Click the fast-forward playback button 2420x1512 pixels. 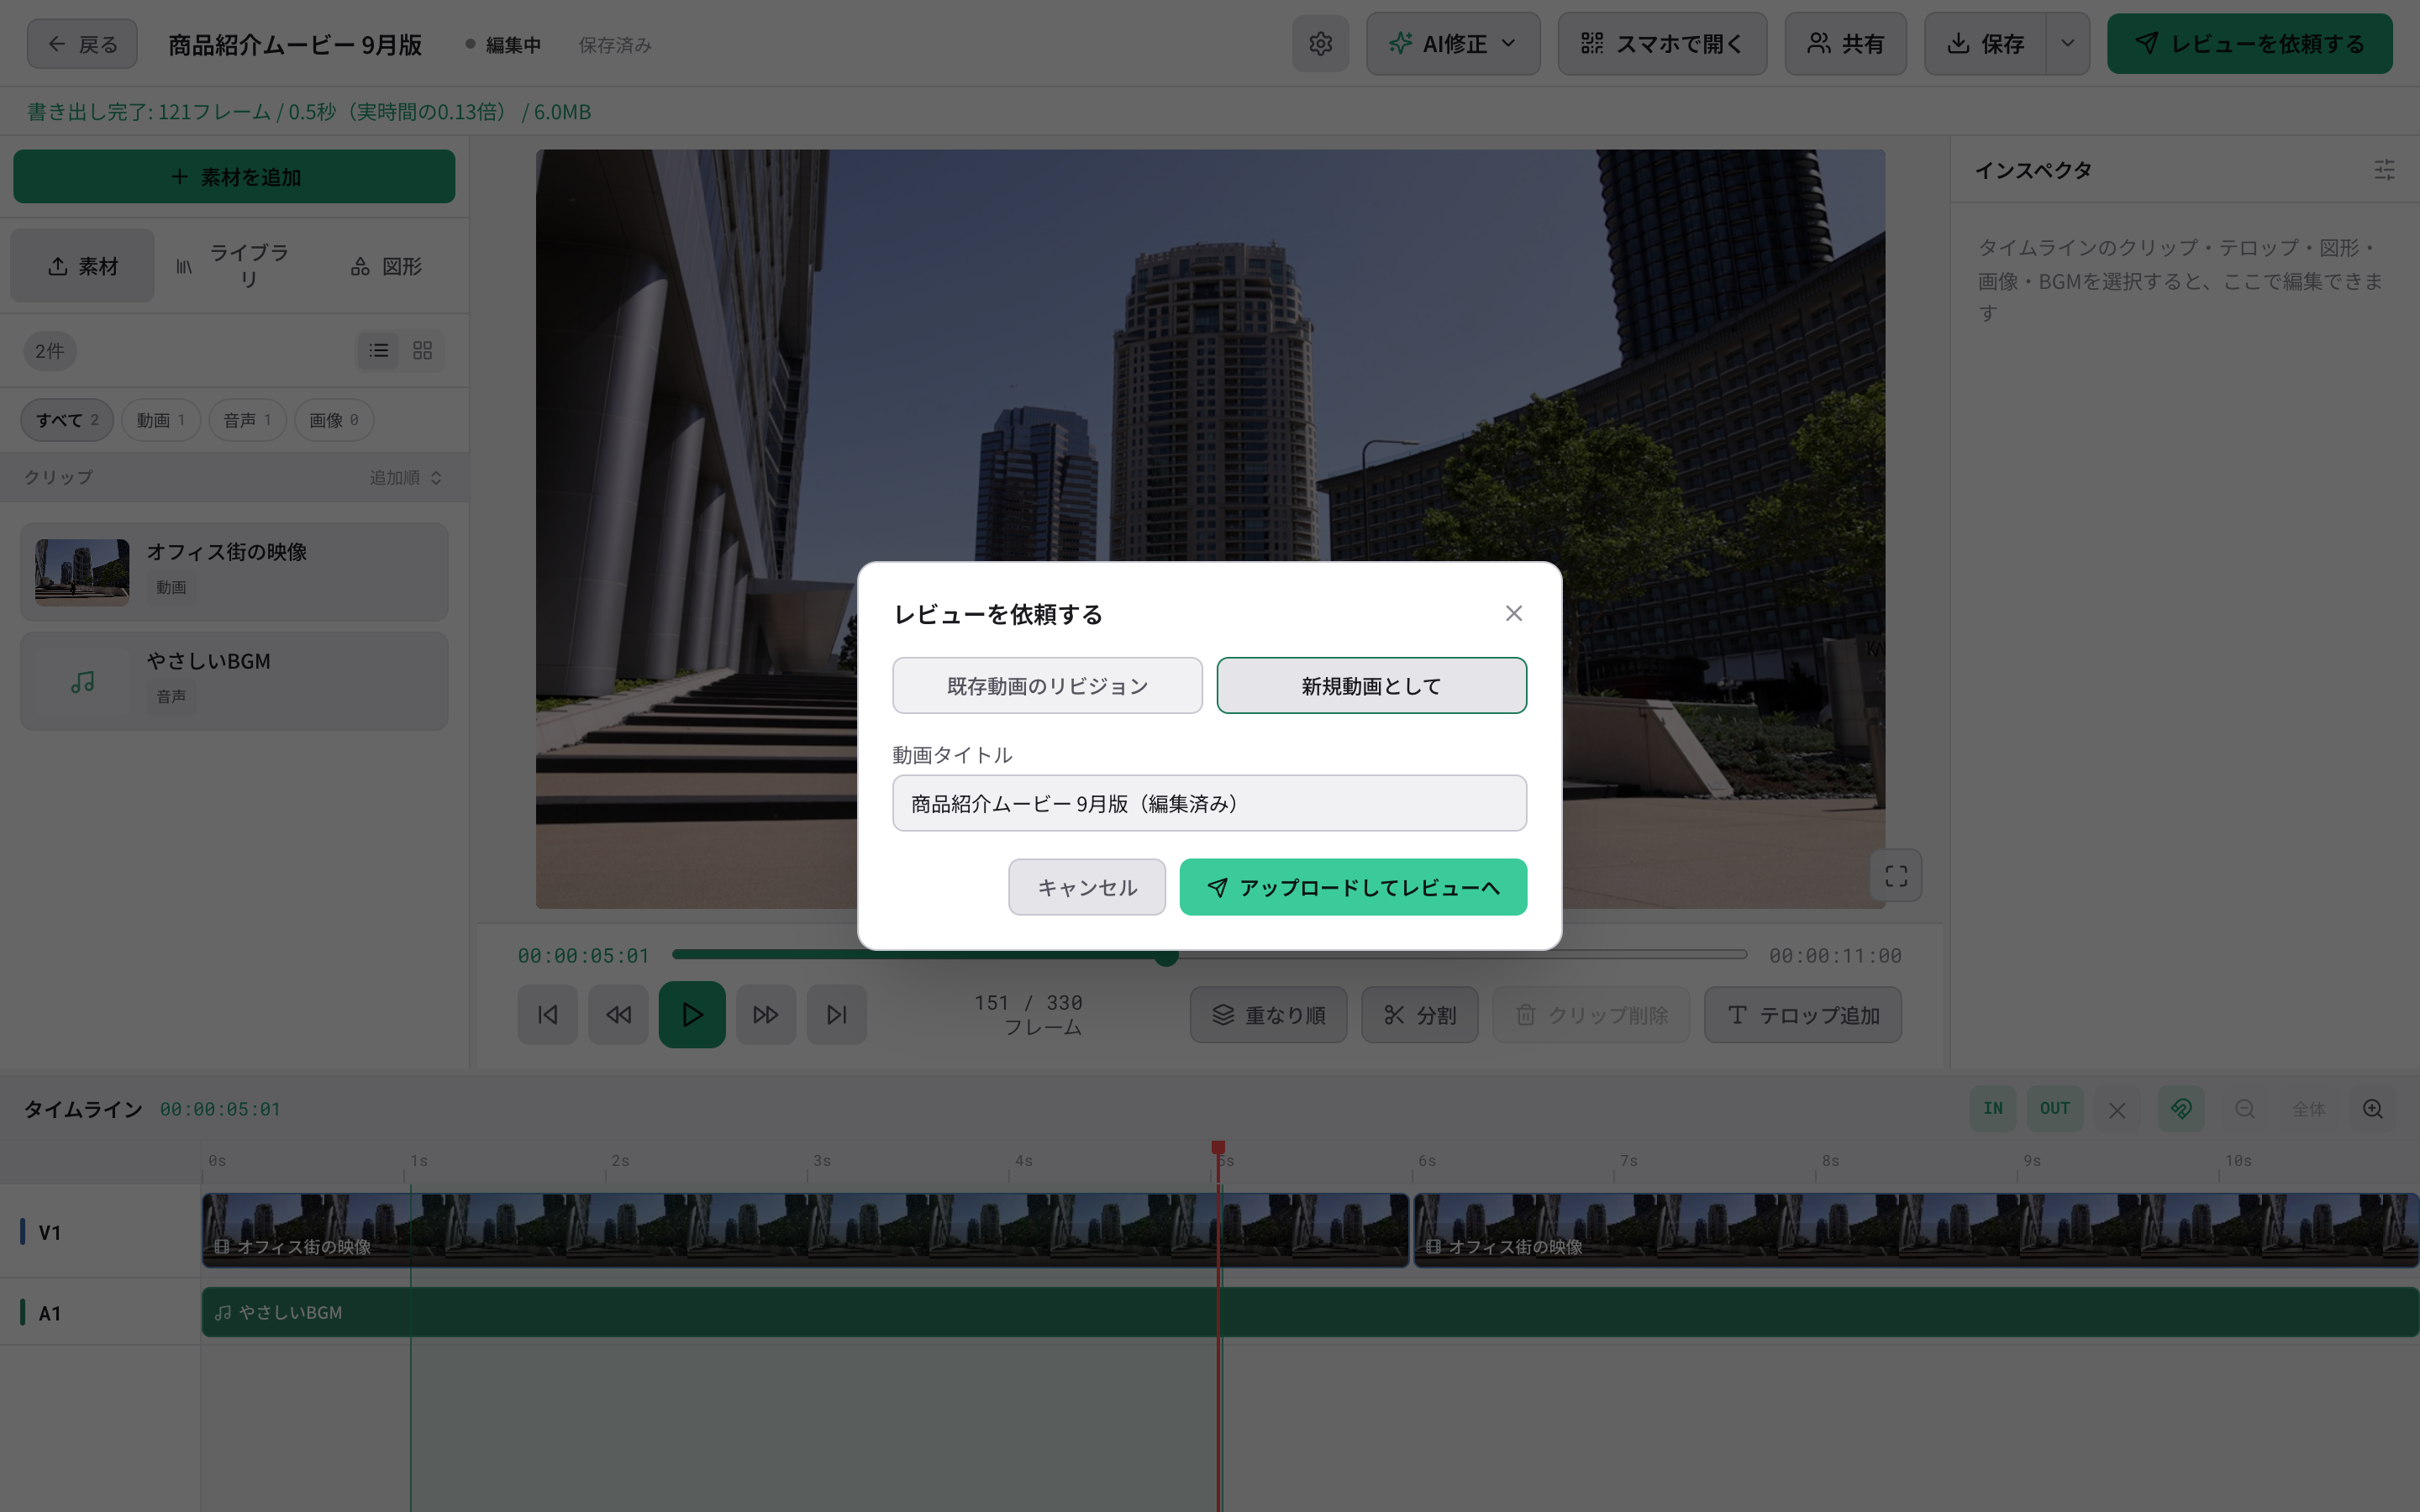point(766,1015)
